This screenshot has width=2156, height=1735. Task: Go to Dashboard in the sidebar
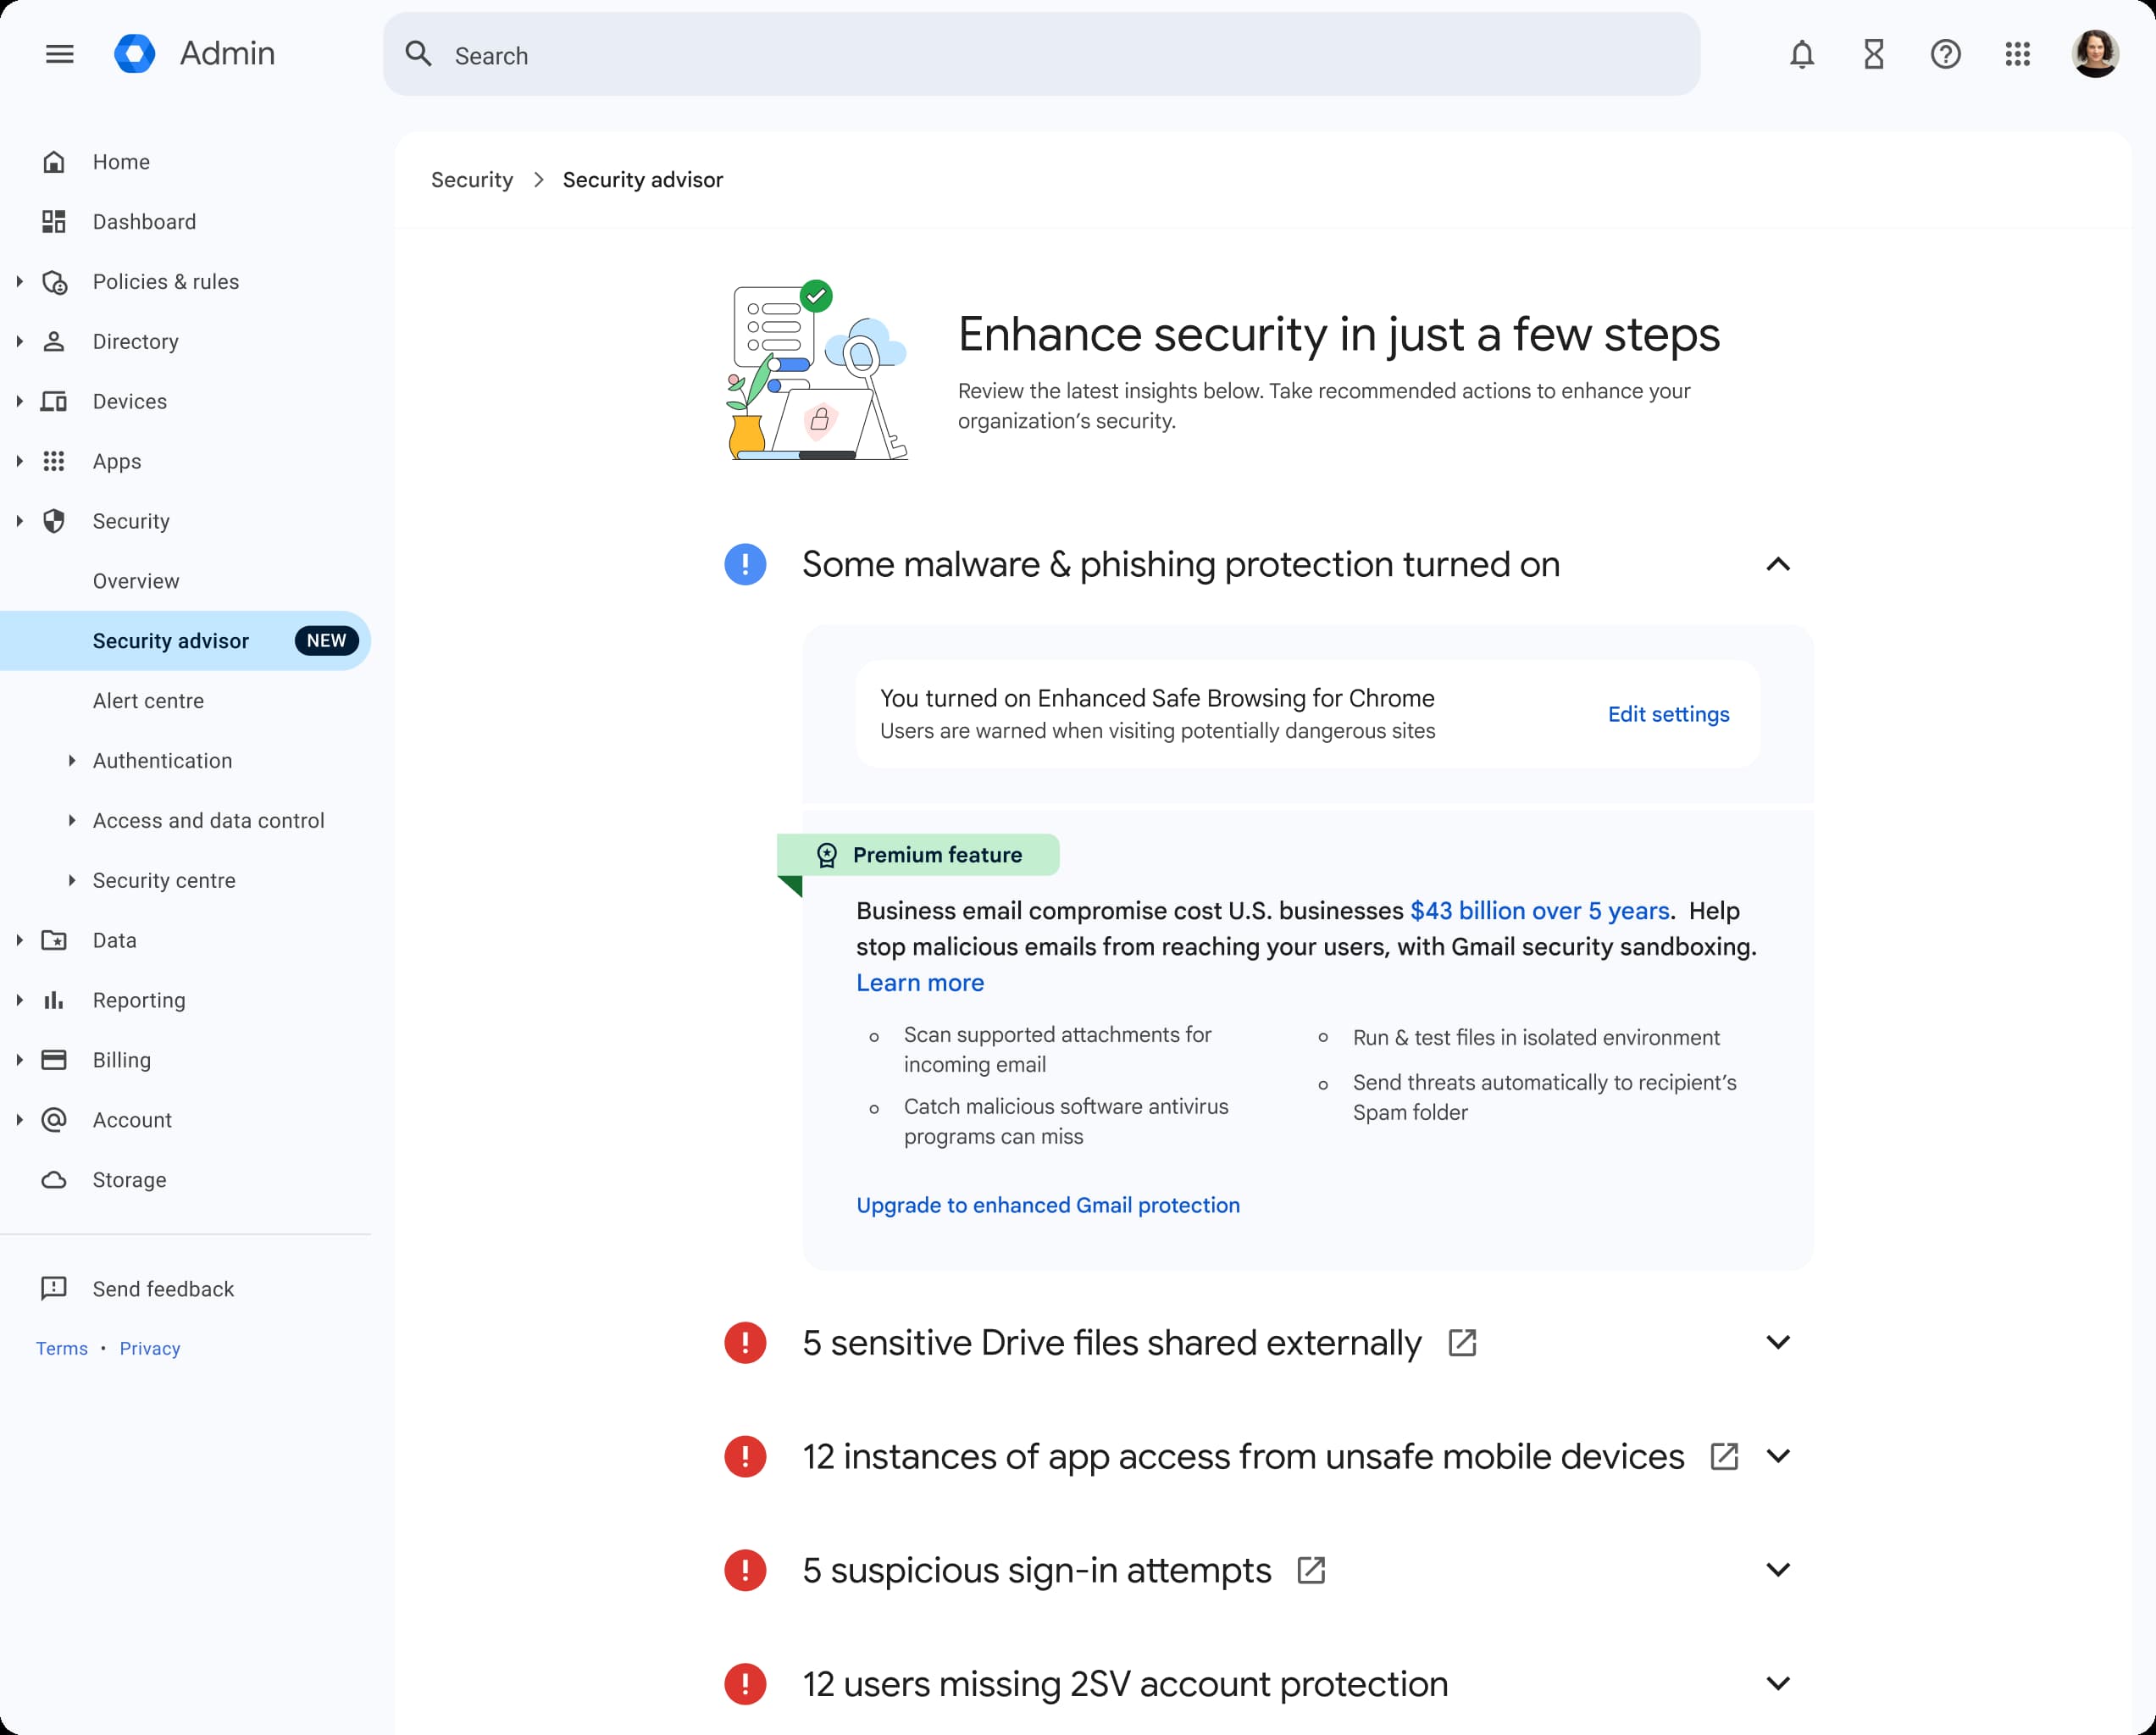pyautogui.click(x=144, y=222)
